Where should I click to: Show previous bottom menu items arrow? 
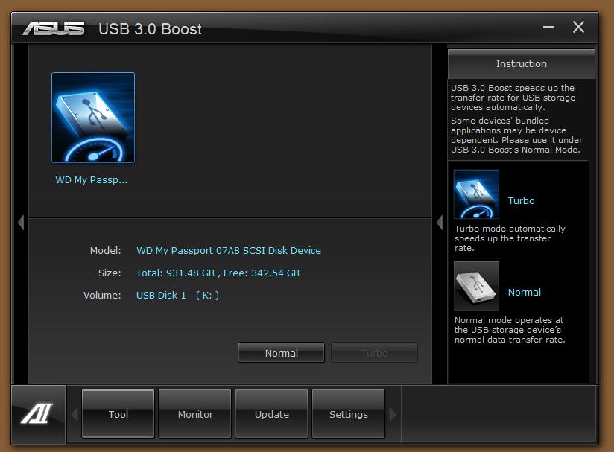pos(75,414)
